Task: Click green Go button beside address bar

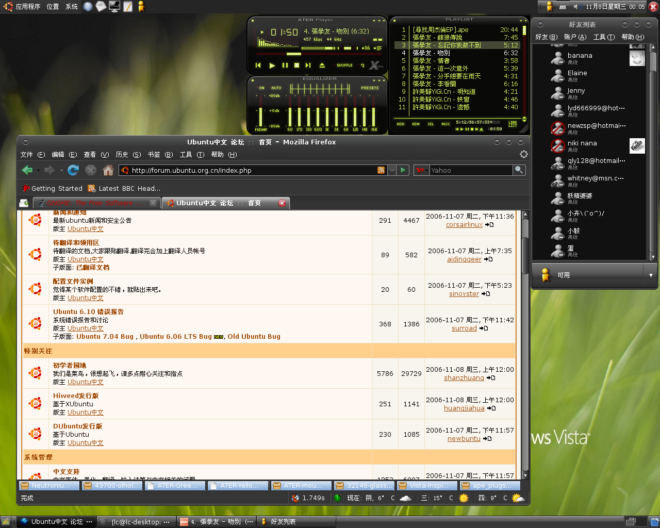Action: pyautogui.click(x=403, y=170)
